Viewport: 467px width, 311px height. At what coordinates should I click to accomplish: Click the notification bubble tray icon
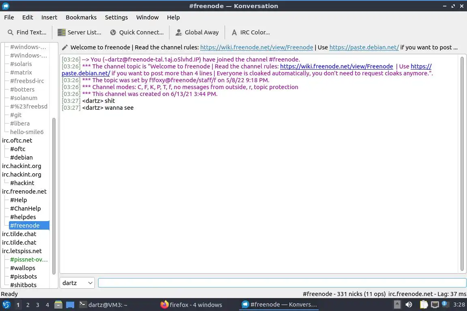tap(445, 304)
